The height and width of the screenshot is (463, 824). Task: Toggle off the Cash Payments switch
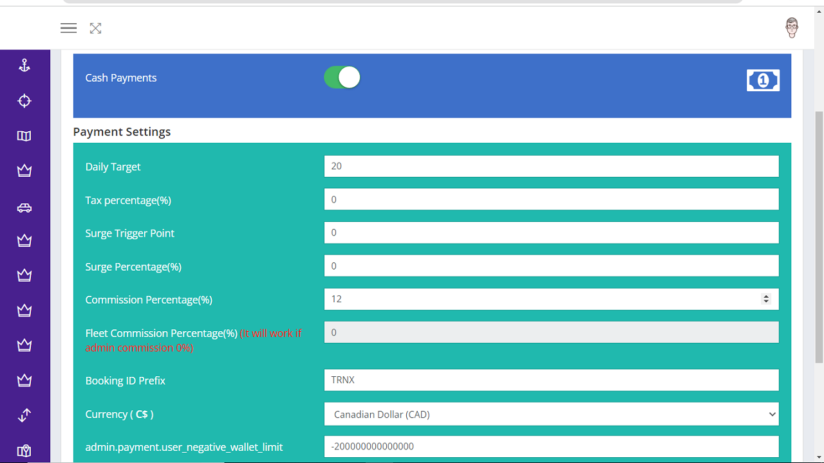coord(341,77)
